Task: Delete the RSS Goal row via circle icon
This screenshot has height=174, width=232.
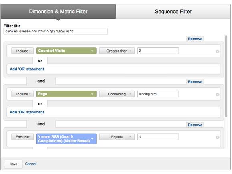Action: (217, 137)
